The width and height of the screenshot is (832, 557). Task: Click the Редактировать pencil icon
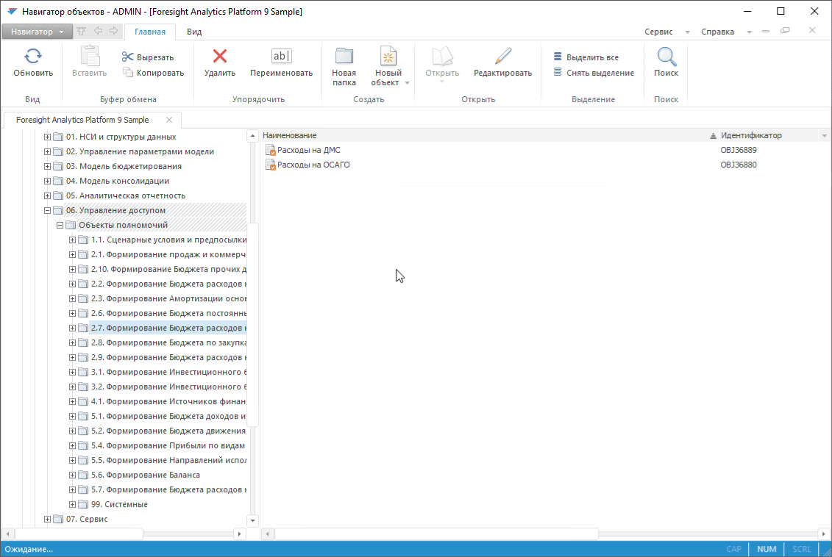[x=502, y=57]
